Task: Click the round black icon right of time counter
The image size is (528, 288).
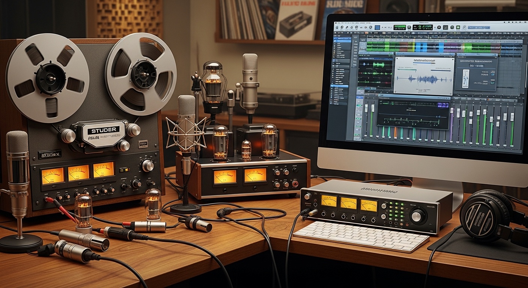Action: pyautogui.click(x=439, y=28)
